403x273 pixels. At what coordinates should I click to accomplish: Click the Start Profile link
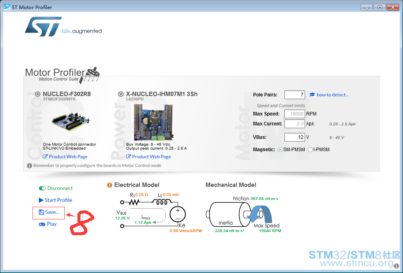point(58,200)
